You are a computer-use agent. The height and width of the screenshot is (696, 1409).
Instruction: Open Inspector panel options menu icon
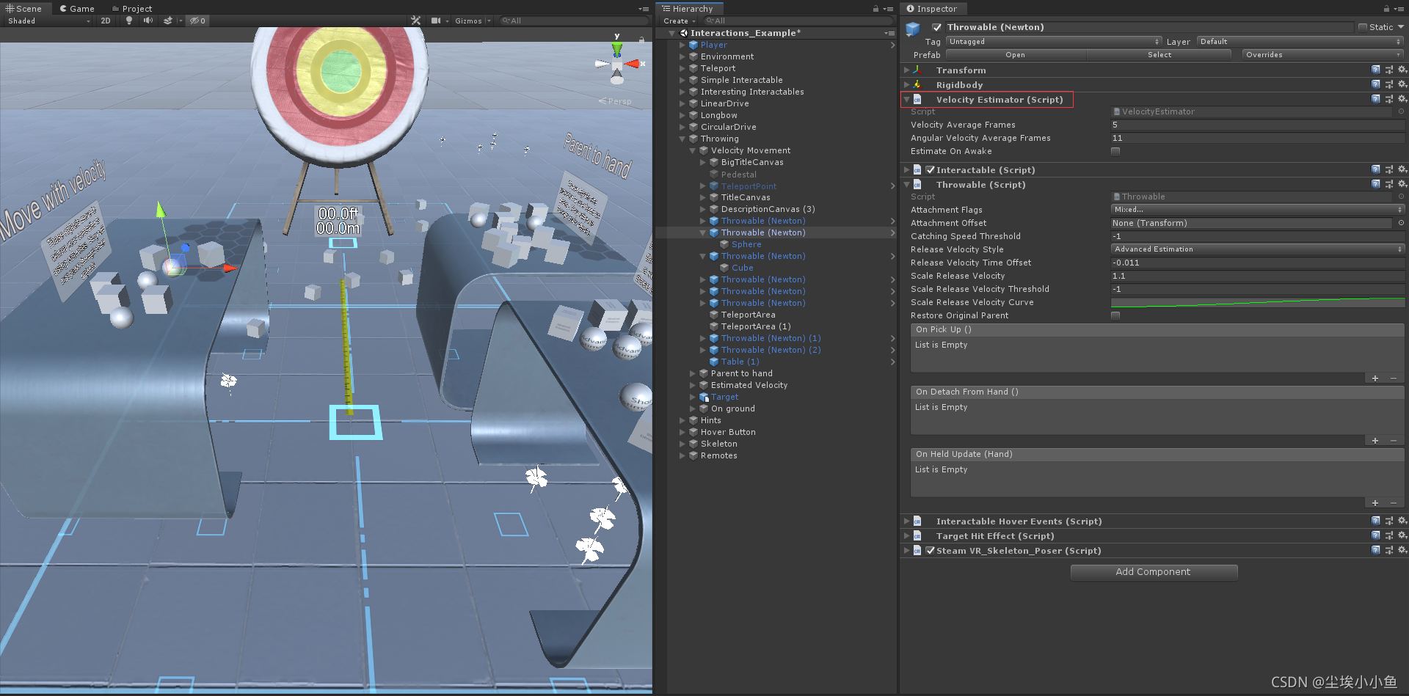pos(1400,9)
